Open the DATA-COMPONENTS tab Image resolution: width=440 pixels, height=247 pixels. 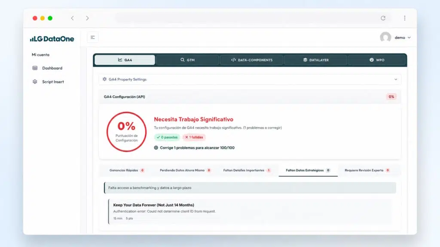pos(251,60)
